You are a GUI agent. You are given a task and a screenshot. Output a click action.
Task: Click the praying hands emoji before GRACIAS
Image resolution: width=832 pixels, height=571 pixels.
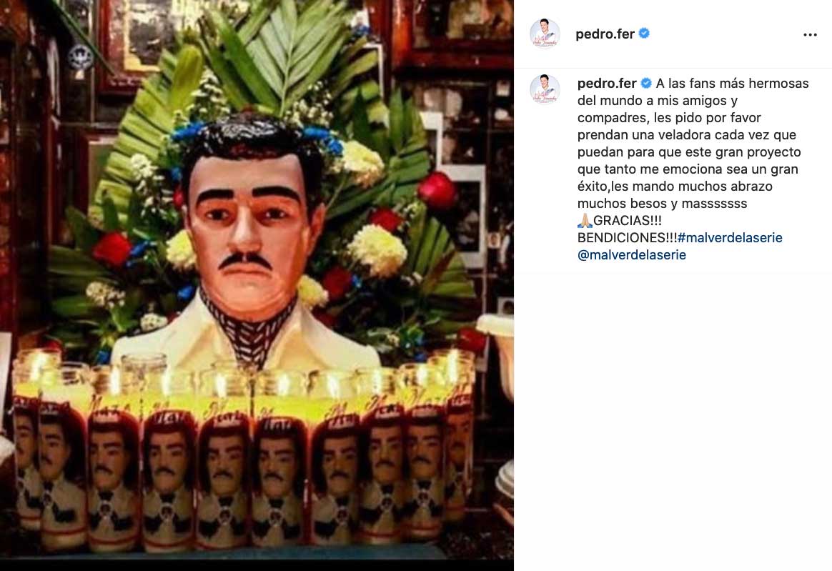585,220
